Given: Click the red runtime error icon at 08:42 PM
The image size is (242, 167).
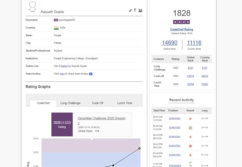Looking at the screenshot, I should (190, 146).
